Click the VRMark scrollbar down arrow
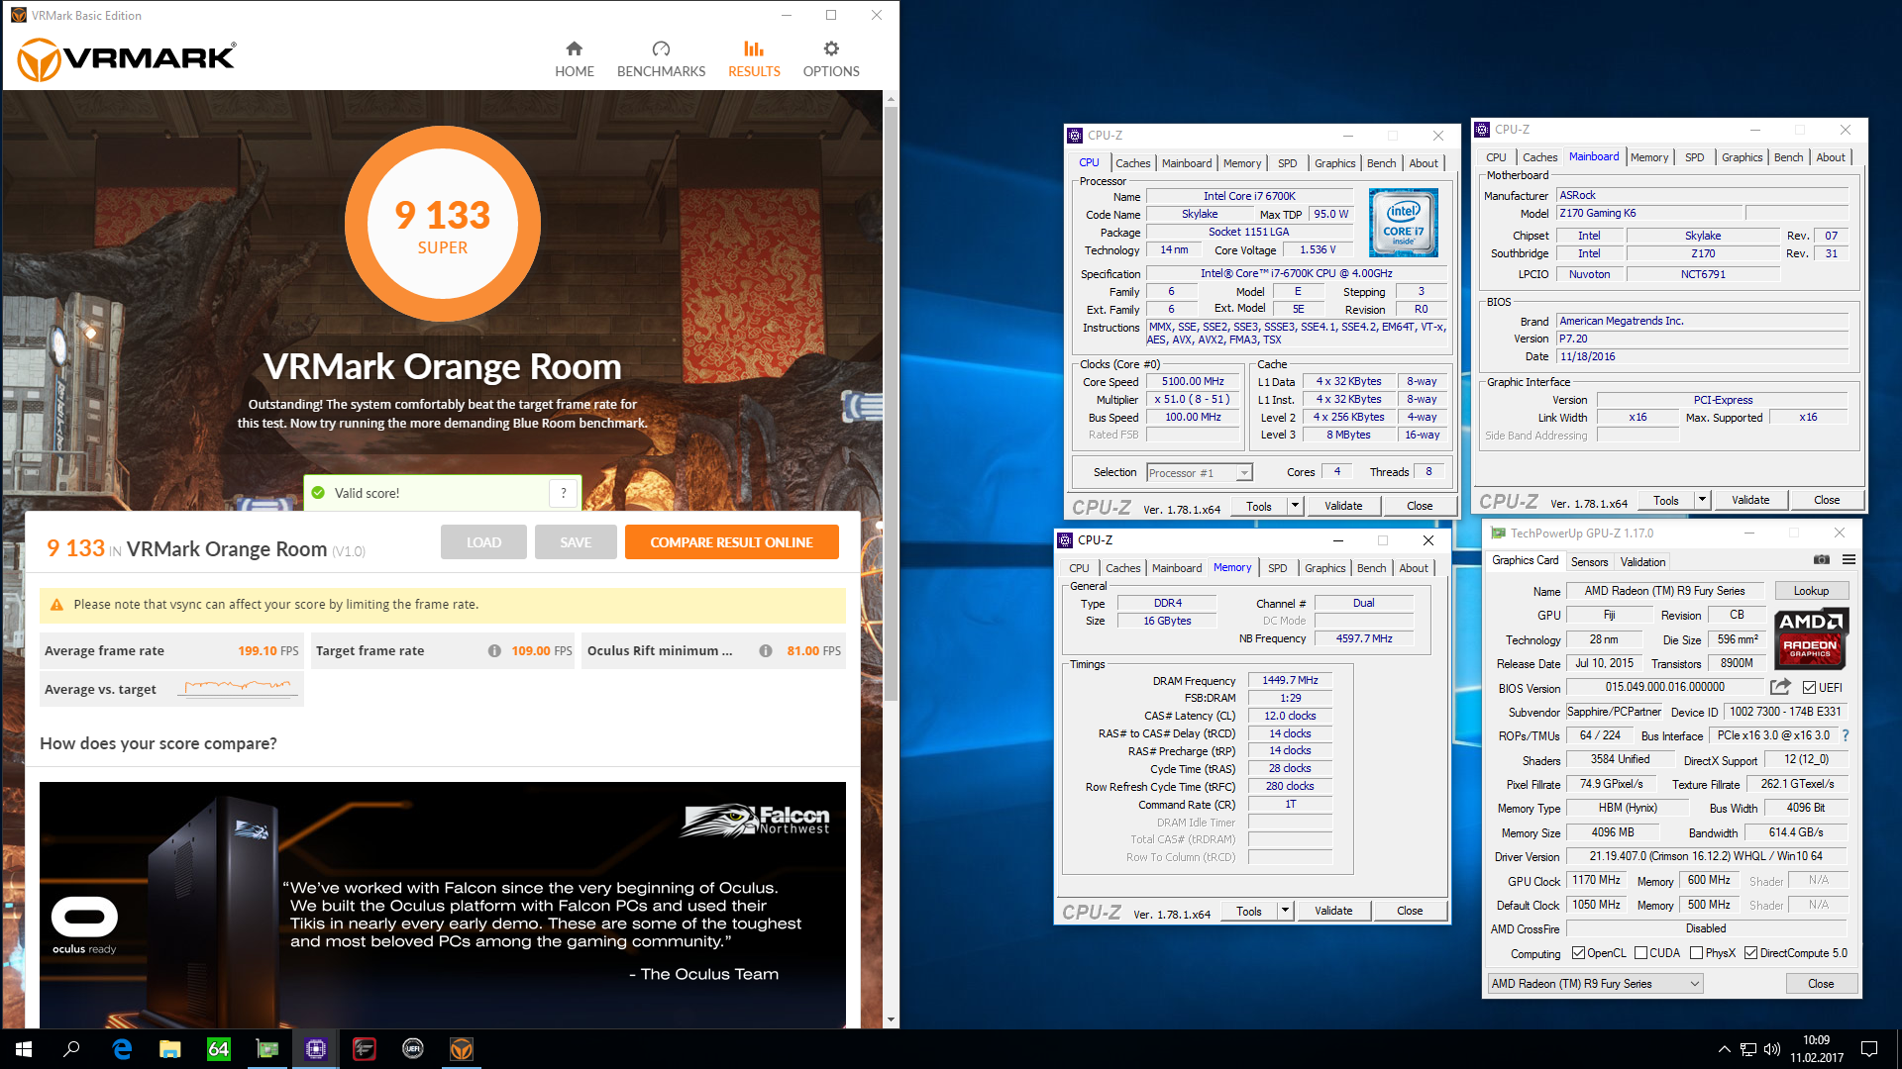Viewport: 1902px width, 1069px height. [891, 1019]
